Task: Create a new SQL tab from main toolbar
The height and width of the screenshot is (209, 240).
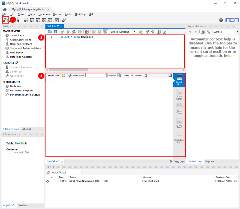Action: 5,20
